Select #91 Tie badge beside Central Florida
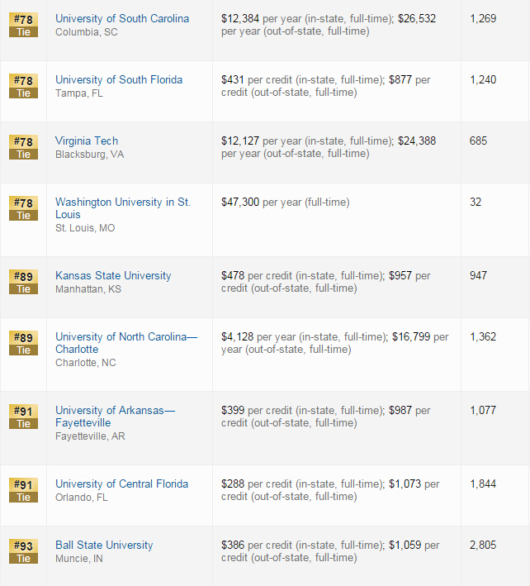 23,490
